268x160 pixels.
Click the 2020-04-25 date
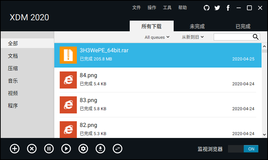click(243, 59)
